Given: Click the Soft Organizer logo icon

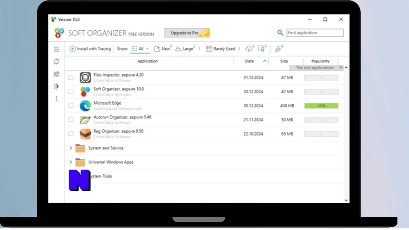Looking at the screenshot, I should coord(59,33).
